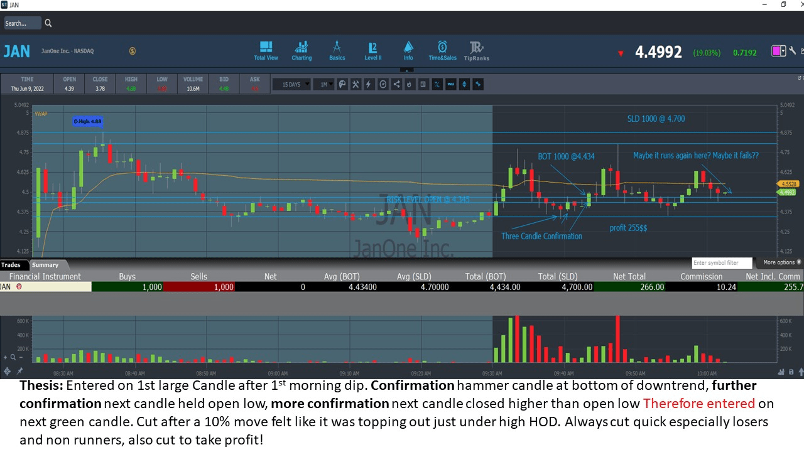Expand the color group dropdown arrow
Image resolution: width=804 pixels, height=452 pixels.
(x=783, y=51)
